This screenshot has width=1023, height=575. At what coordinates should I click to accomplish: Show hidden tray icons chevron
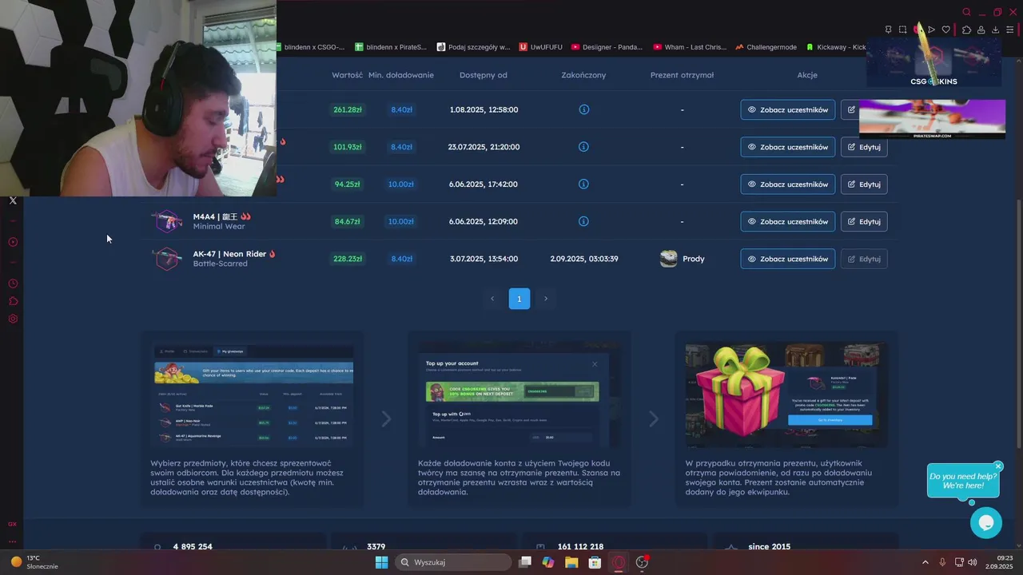(x=925, y=562)
